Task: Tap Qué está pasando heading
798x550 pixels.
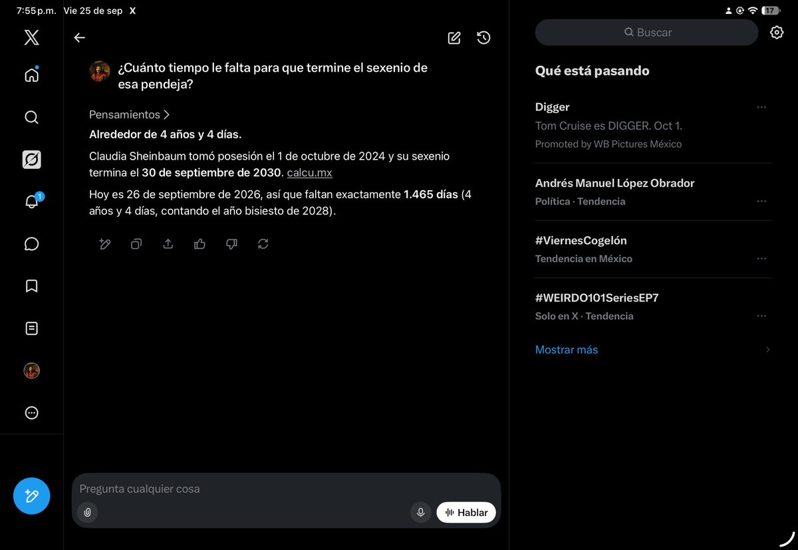Action: [x=593, y=70]
